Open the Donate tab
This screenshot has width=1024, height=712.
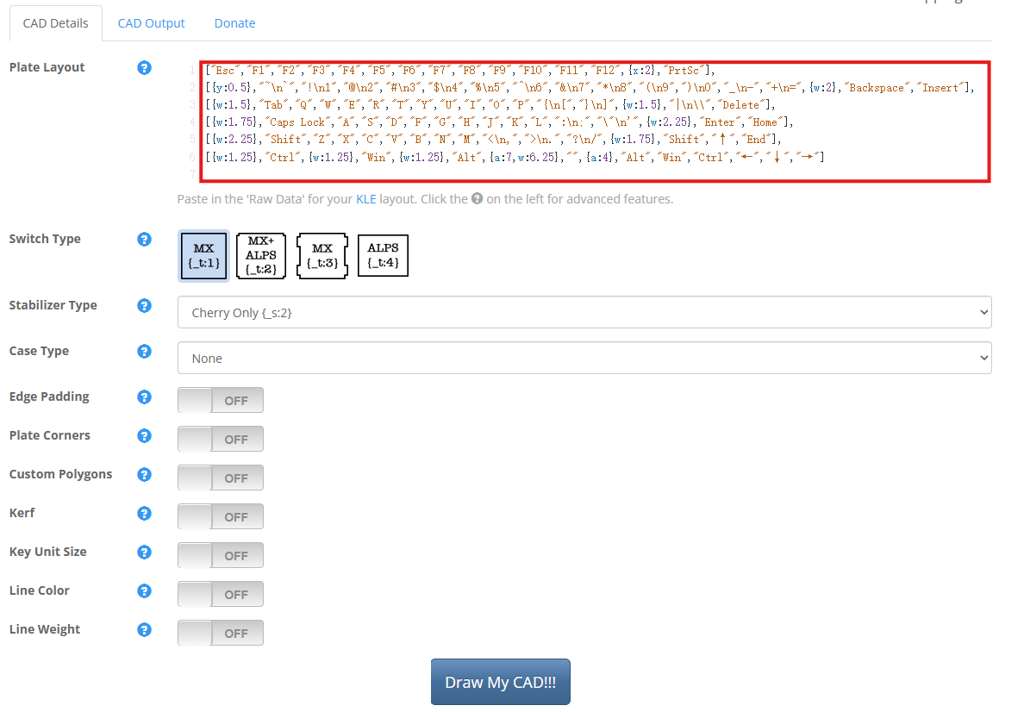pyautogui.click(x=234, y=23)
